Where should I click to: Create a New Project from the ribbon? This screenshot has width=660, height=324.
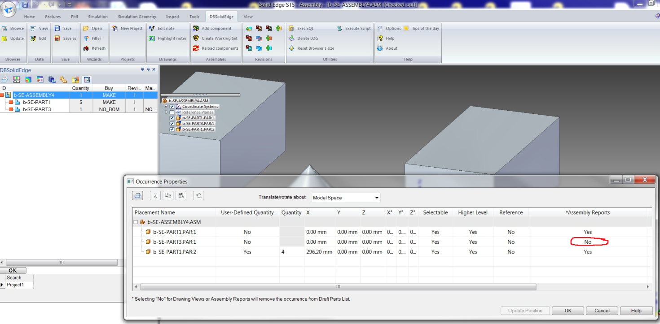click(128, 29)
